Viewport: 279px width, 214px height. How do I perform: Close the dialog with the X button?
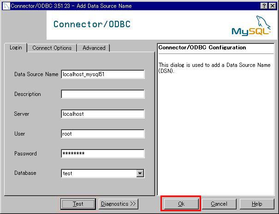272,6
